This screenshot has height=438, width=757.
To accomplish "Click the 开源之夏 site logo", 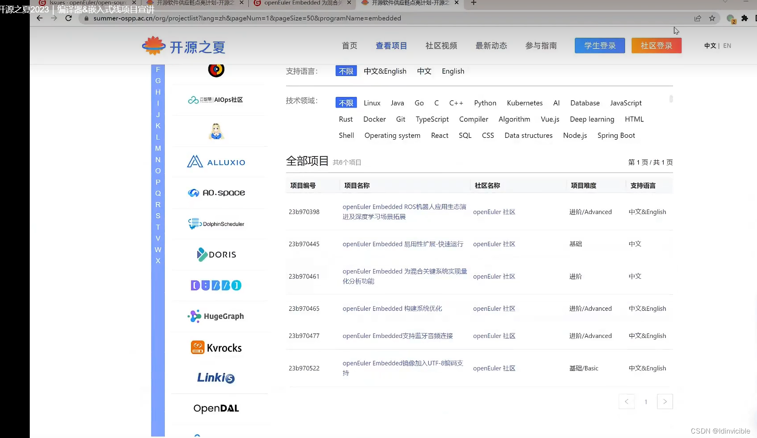I will point(183,46).
